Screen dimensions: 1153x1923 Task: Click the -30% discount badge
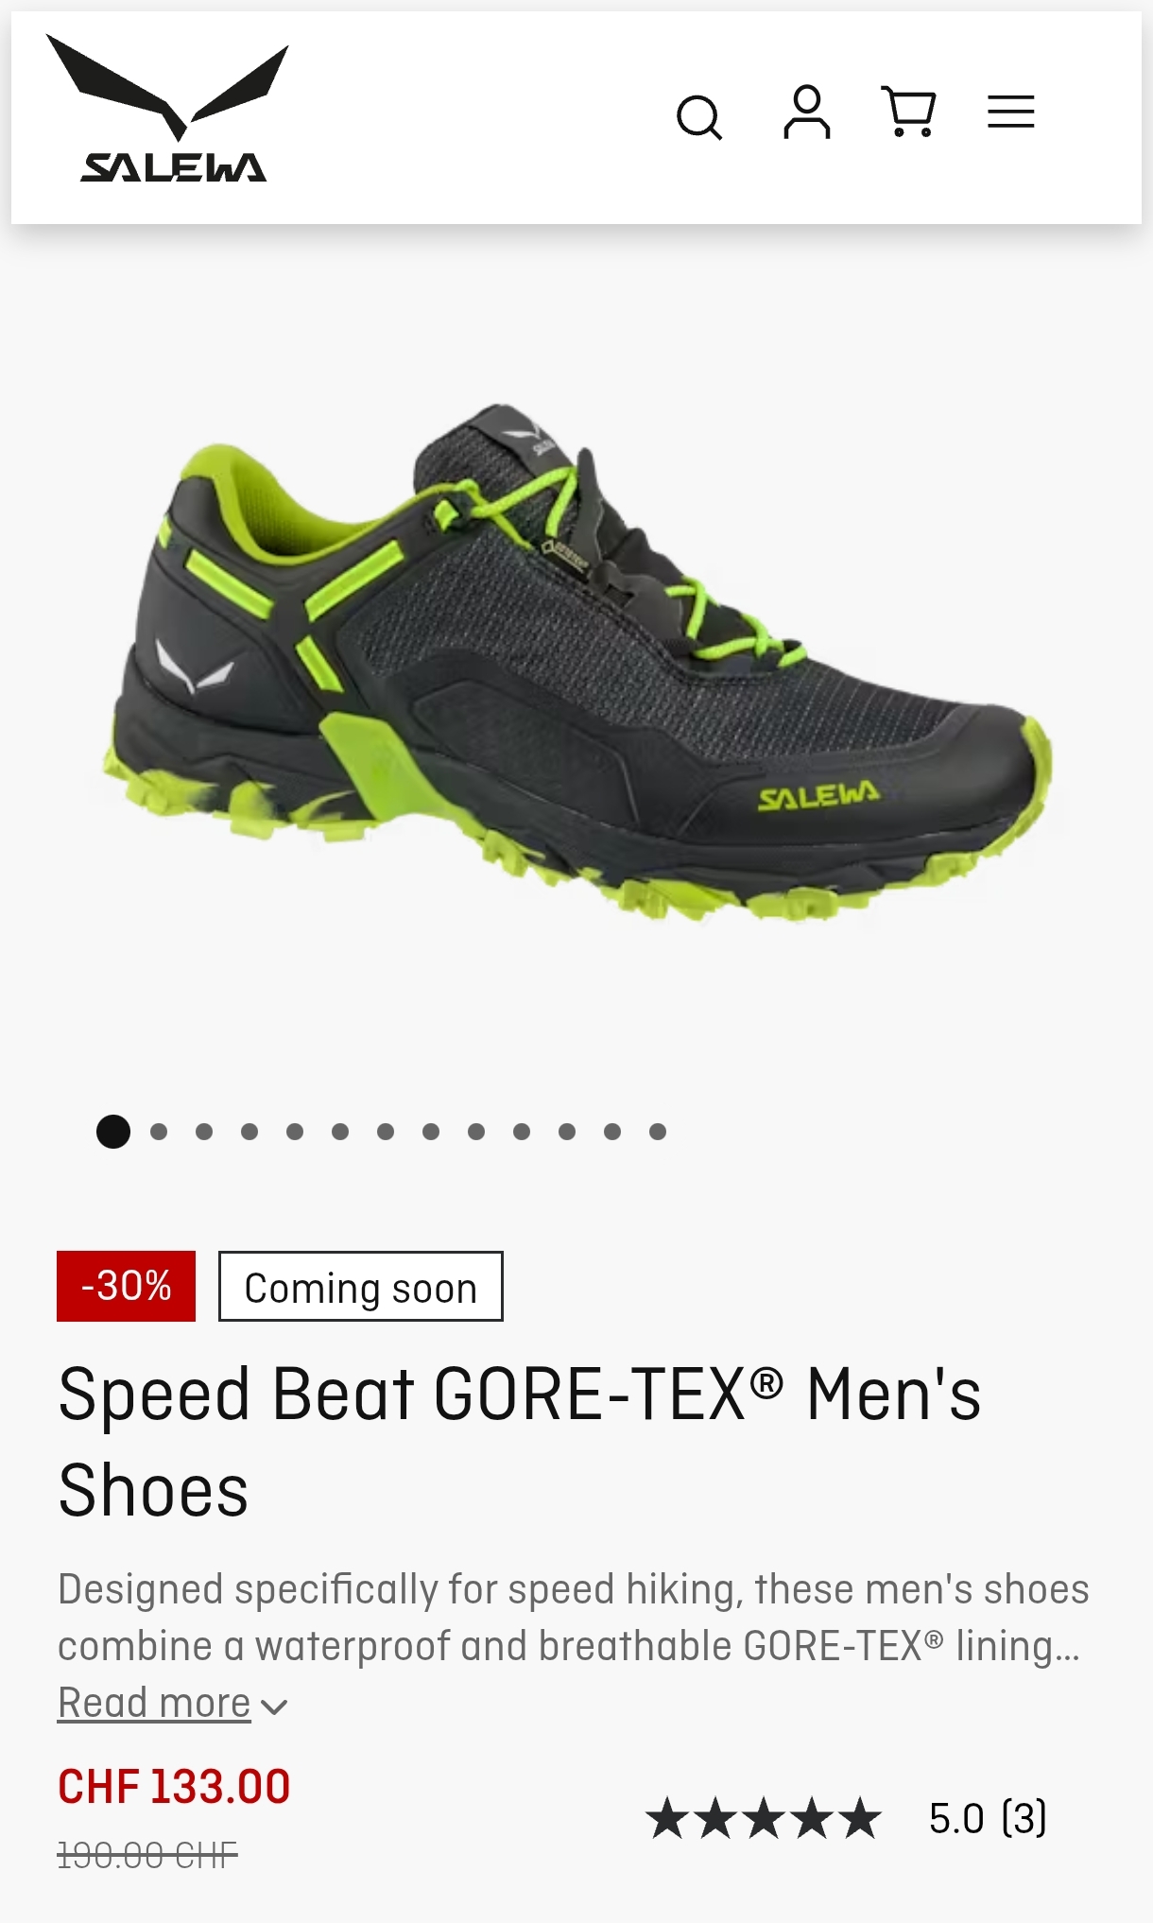tap(126, 1286)
